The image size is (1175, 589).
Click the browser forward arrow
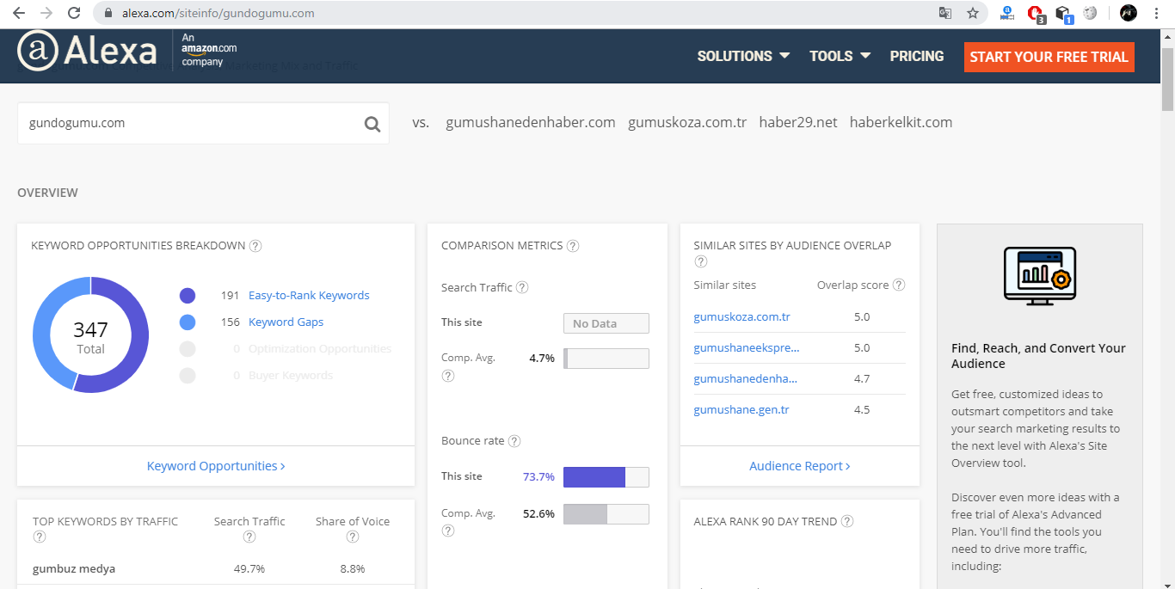[x=46, y=13]
